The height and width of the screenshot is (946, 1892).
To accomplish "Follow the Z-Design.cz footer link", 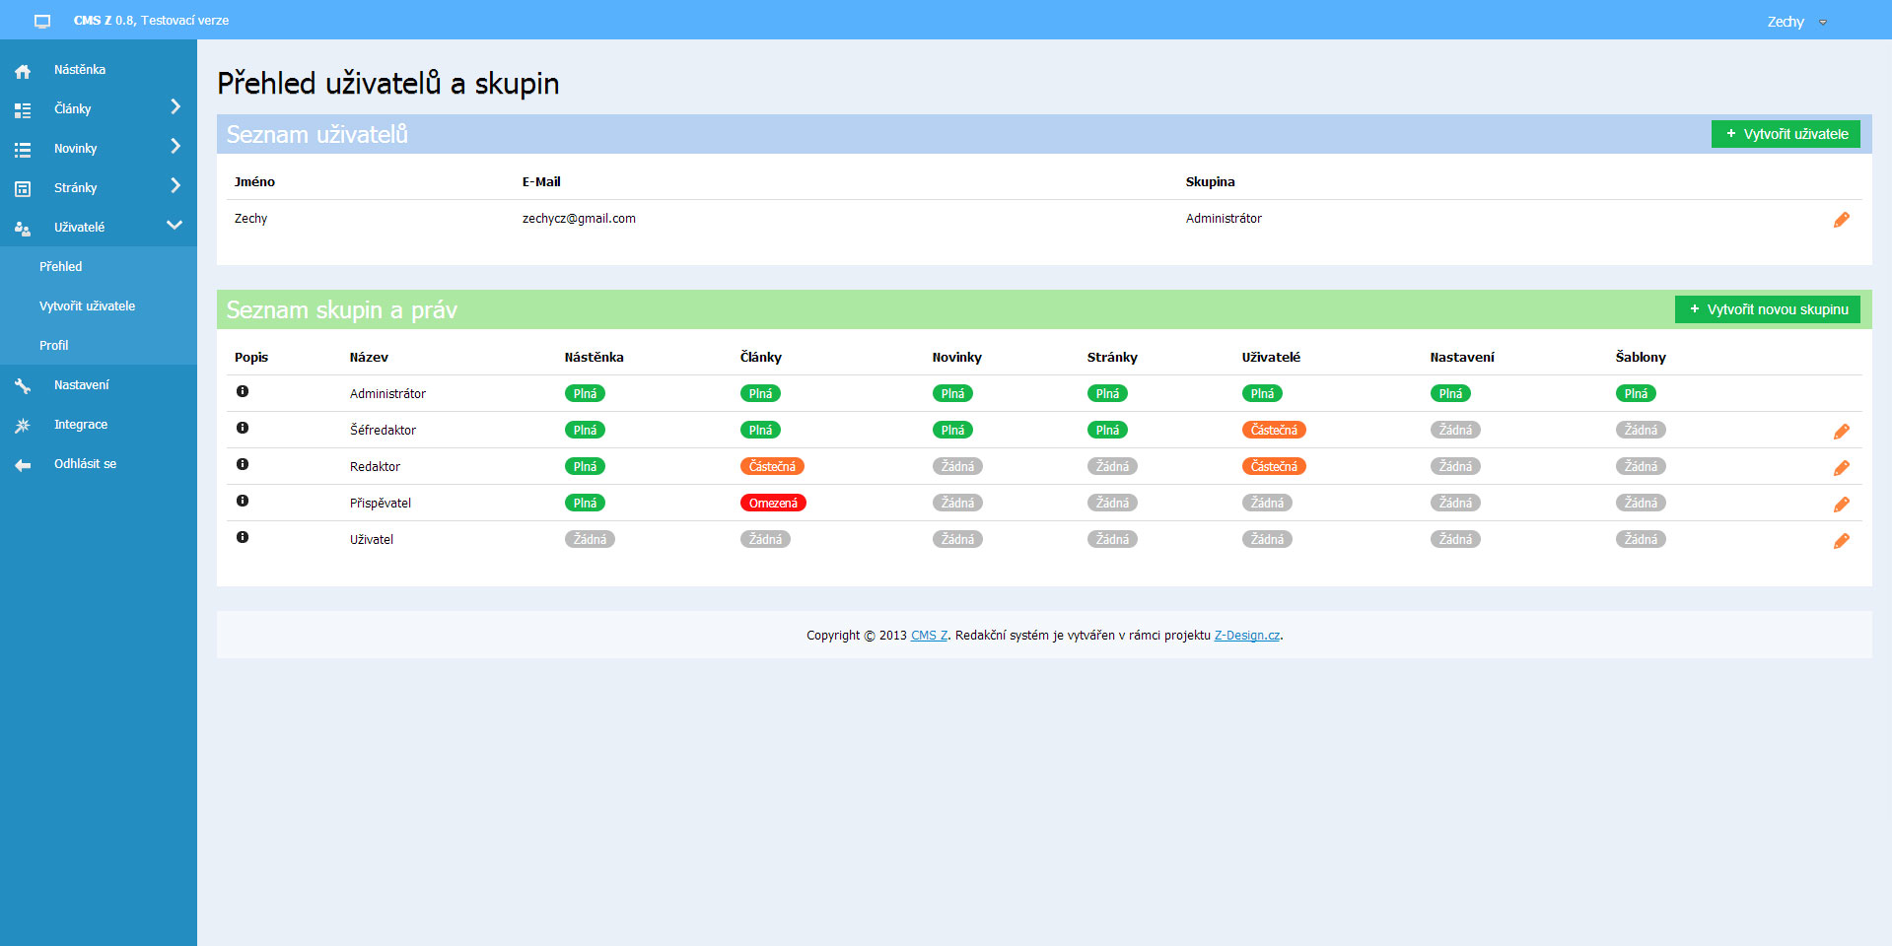I will click(x=1246, y=636).
